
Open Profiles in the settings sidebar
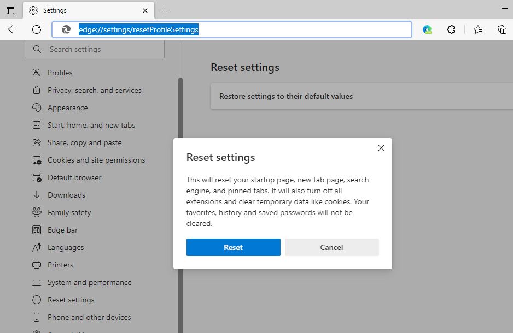(60, 73)
